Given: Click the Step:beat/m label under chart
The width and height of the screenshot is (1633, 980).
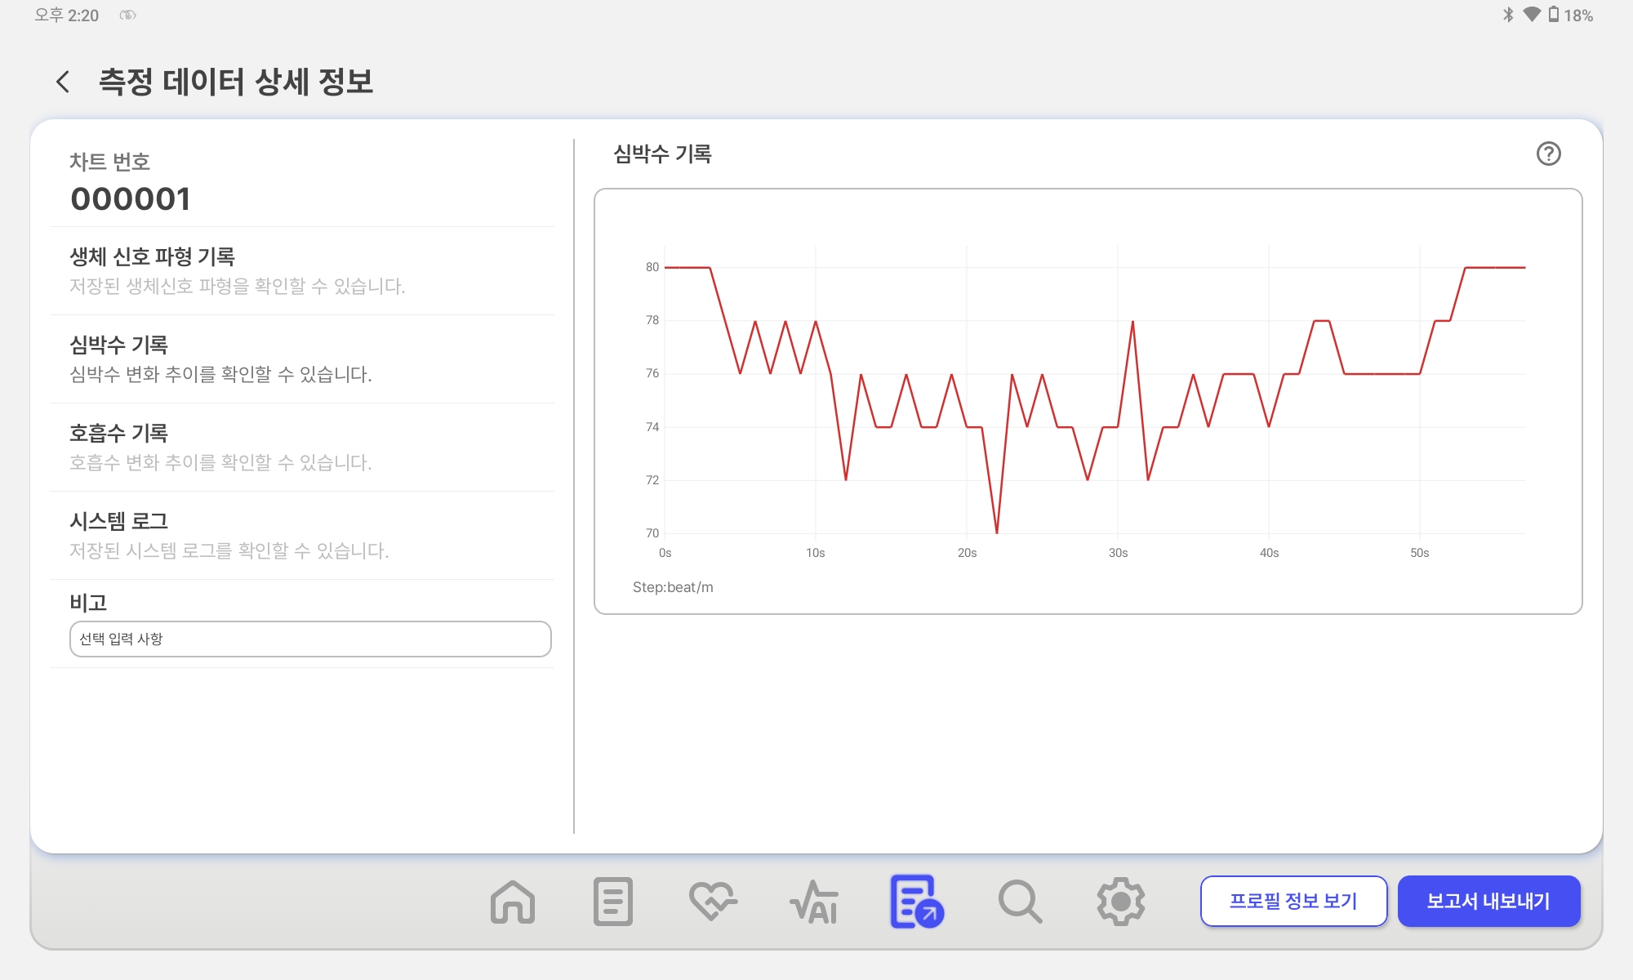Looking at the screenshot, I should [673, 587].
